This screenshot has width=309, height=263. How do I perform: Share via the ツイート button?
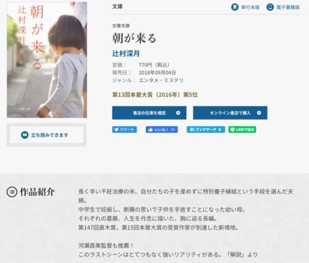pos(124,129)
